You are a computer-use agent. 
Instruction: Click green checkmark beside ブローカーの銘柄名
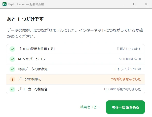point(12,89)
